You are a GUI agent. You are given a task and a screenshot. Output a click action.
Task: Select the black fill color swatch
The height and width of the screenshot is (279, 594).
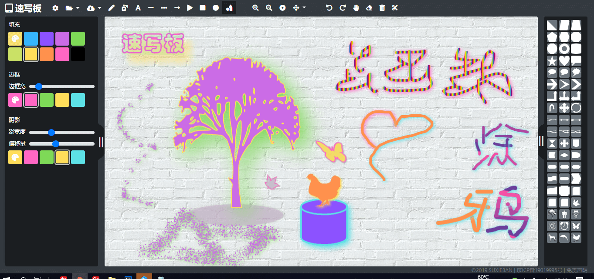click(x=78, y=54)
